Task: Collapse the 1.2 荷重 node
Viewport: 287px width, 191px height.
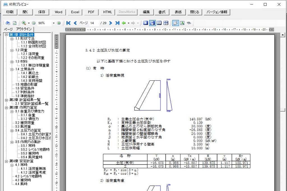Action: coord(12,50)
